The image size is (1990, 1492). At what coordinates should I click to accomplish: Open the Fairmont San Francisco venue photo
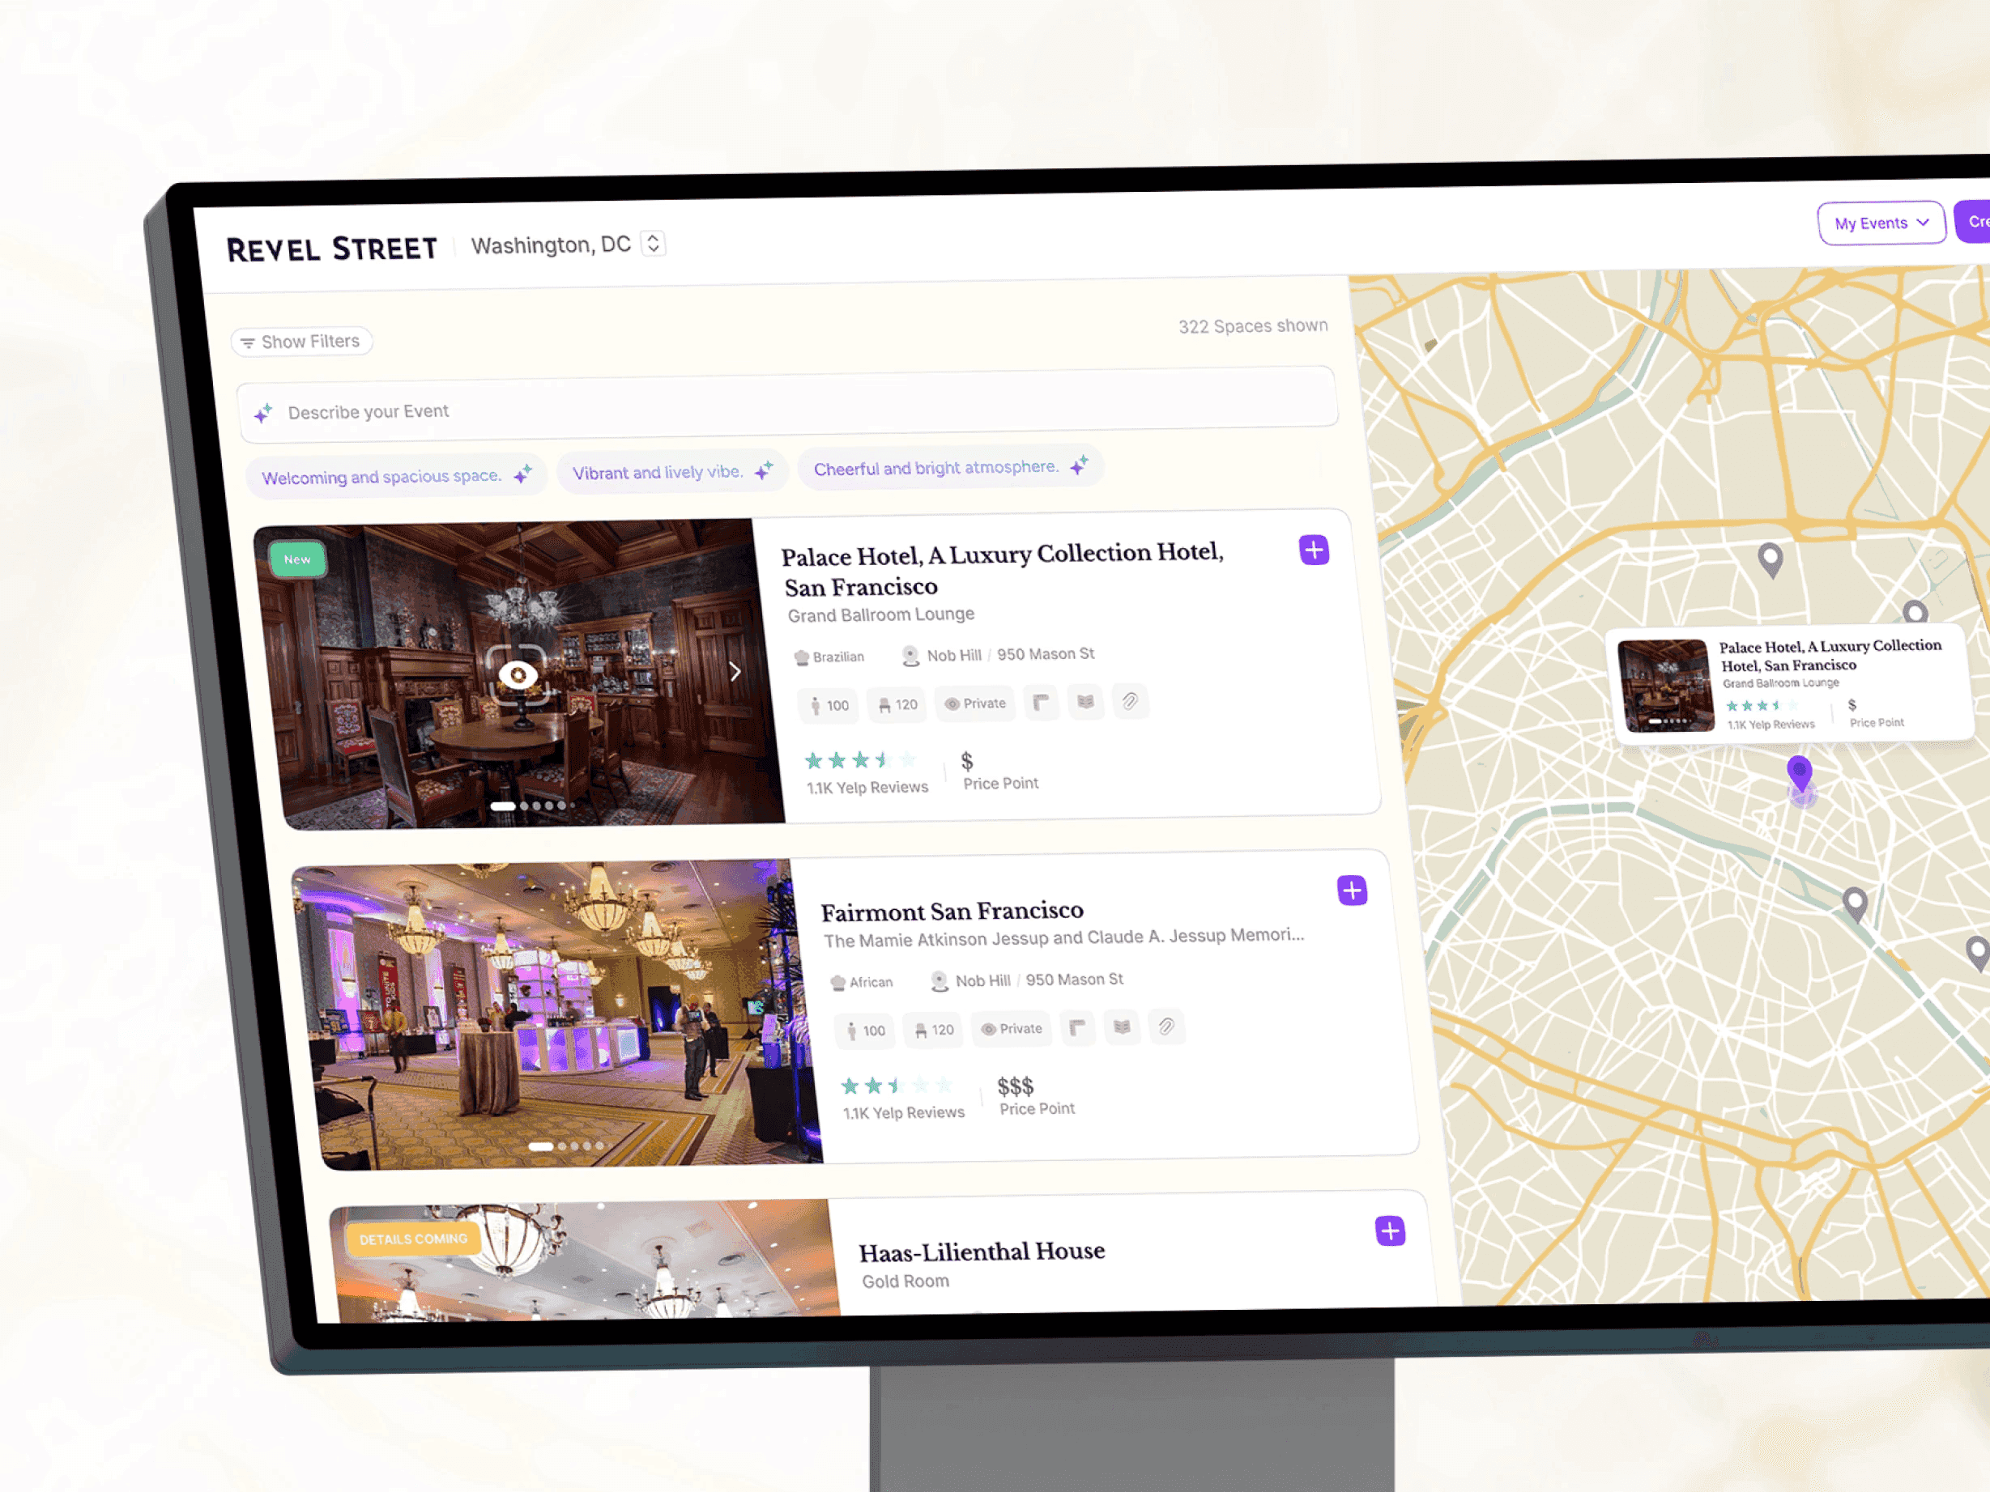click(x=558, y=1014)
